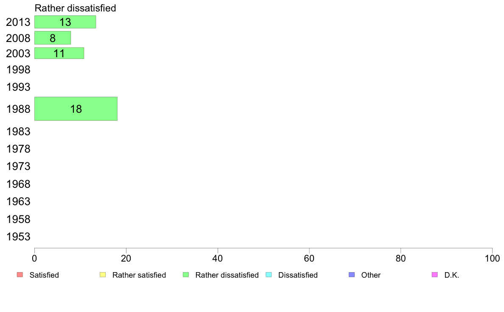Click the red Satisfied legend swatch

[x=20, y=275]
